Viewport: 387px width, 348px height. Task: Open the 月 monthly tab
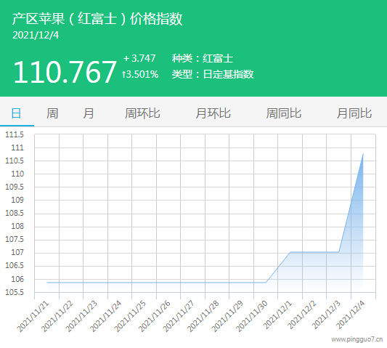[88, 113]
